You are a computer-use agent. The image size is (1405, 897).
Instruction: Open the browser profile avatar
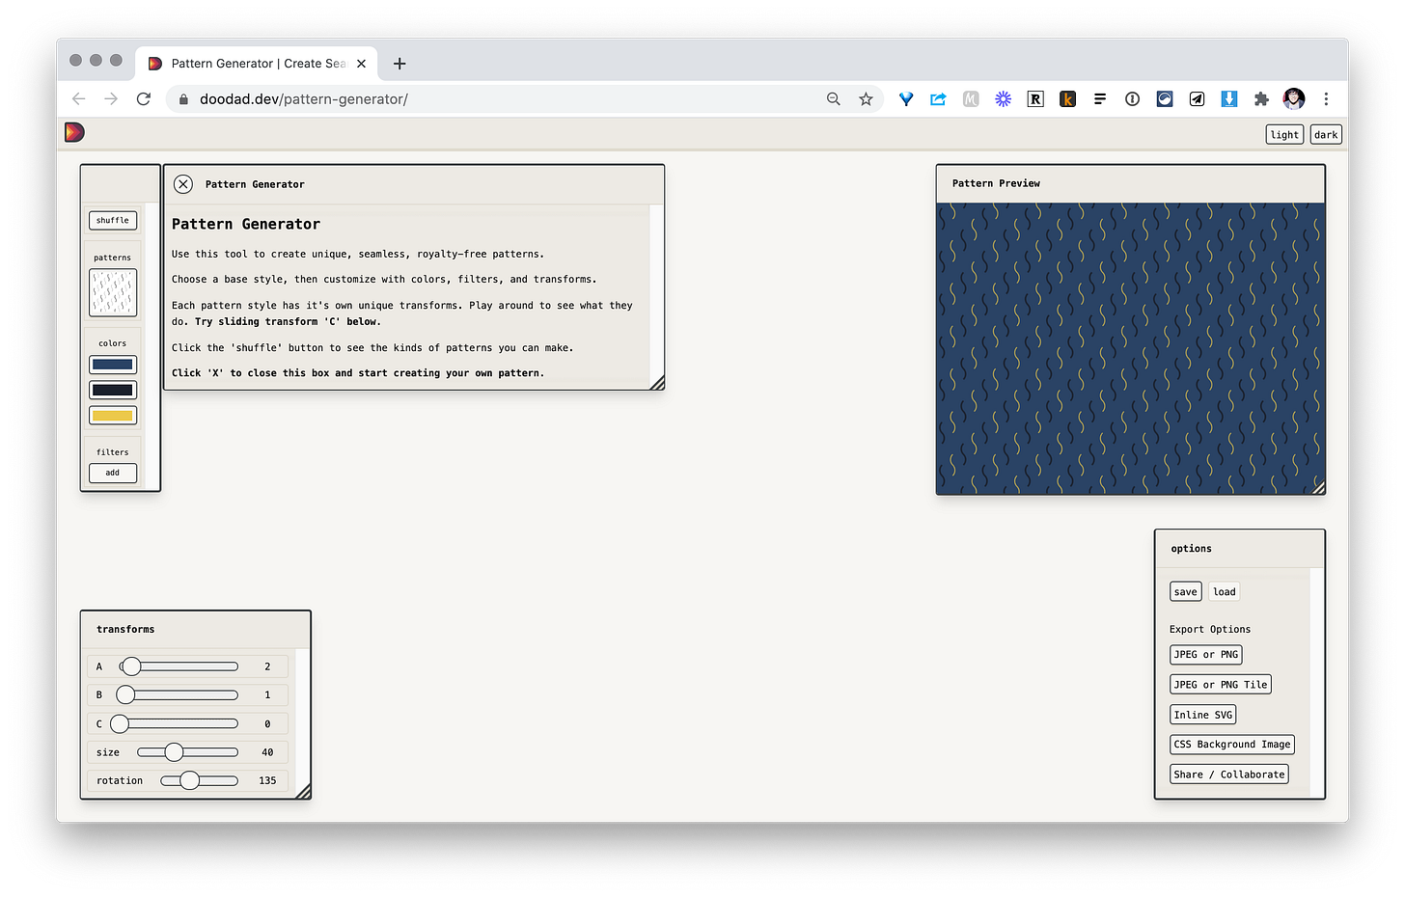pyautogui.click(x=1293, y=98)
